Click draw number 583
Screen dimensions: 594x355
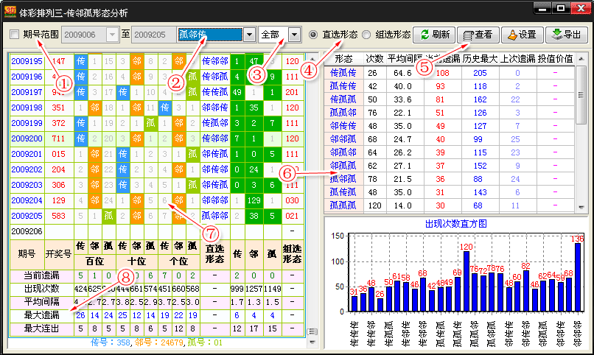point(58,216)
